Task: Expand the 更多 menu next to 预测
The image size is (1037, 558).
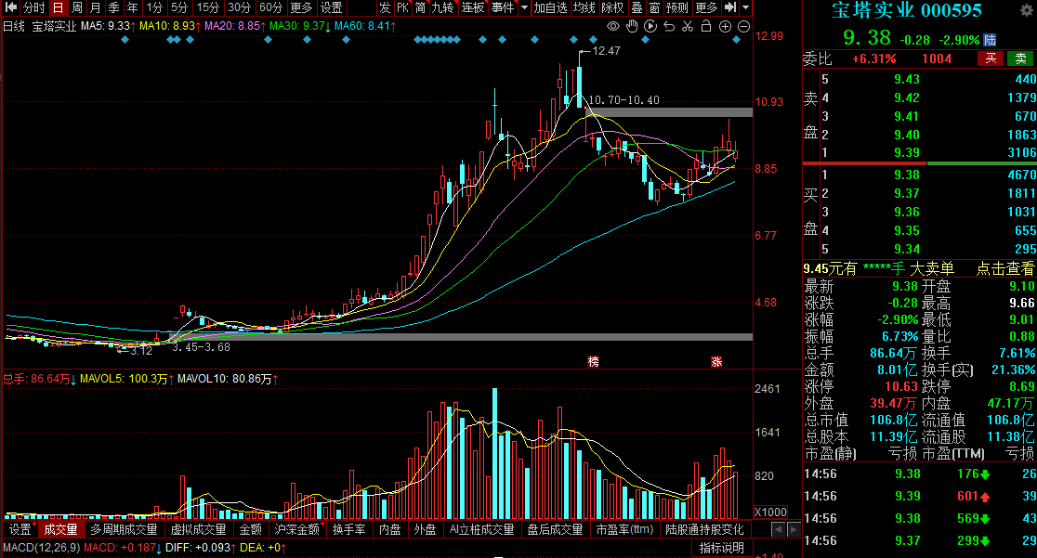Action: pyautogui.click(x=705, y=7)
